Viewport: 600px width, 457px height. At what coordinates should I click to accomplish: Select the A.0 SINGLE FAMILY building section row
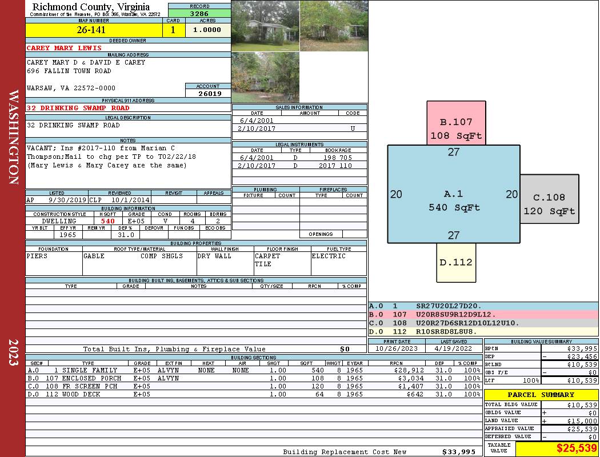point(253,371)
